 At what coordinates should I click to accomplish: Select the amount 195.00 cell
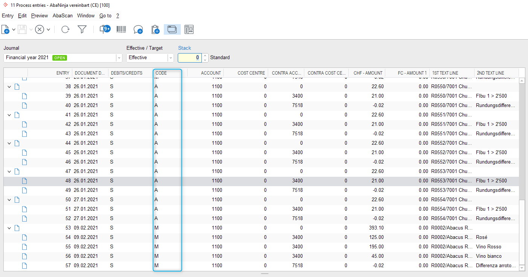(x=367, y=247)
